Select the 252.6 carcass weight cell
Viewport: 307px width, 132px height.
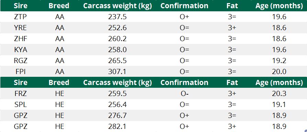point(117,28)
